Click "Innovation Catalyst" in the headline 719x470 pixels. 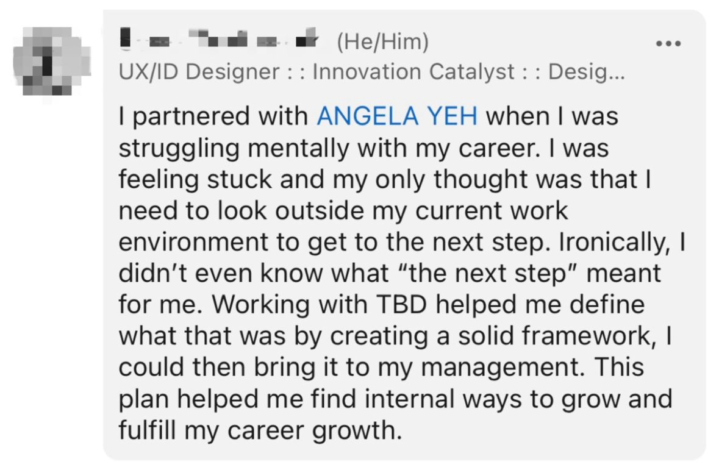click(413, 72)
